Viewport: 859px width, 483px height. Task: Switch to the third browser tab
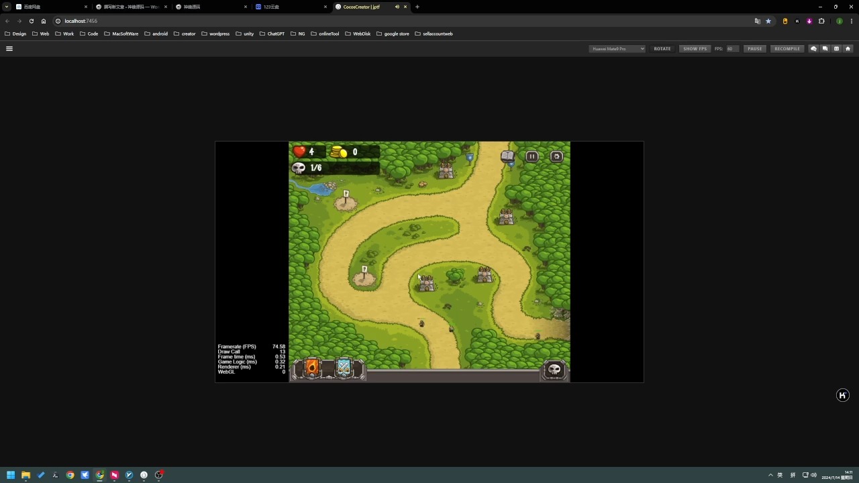(x=210, y=7)
